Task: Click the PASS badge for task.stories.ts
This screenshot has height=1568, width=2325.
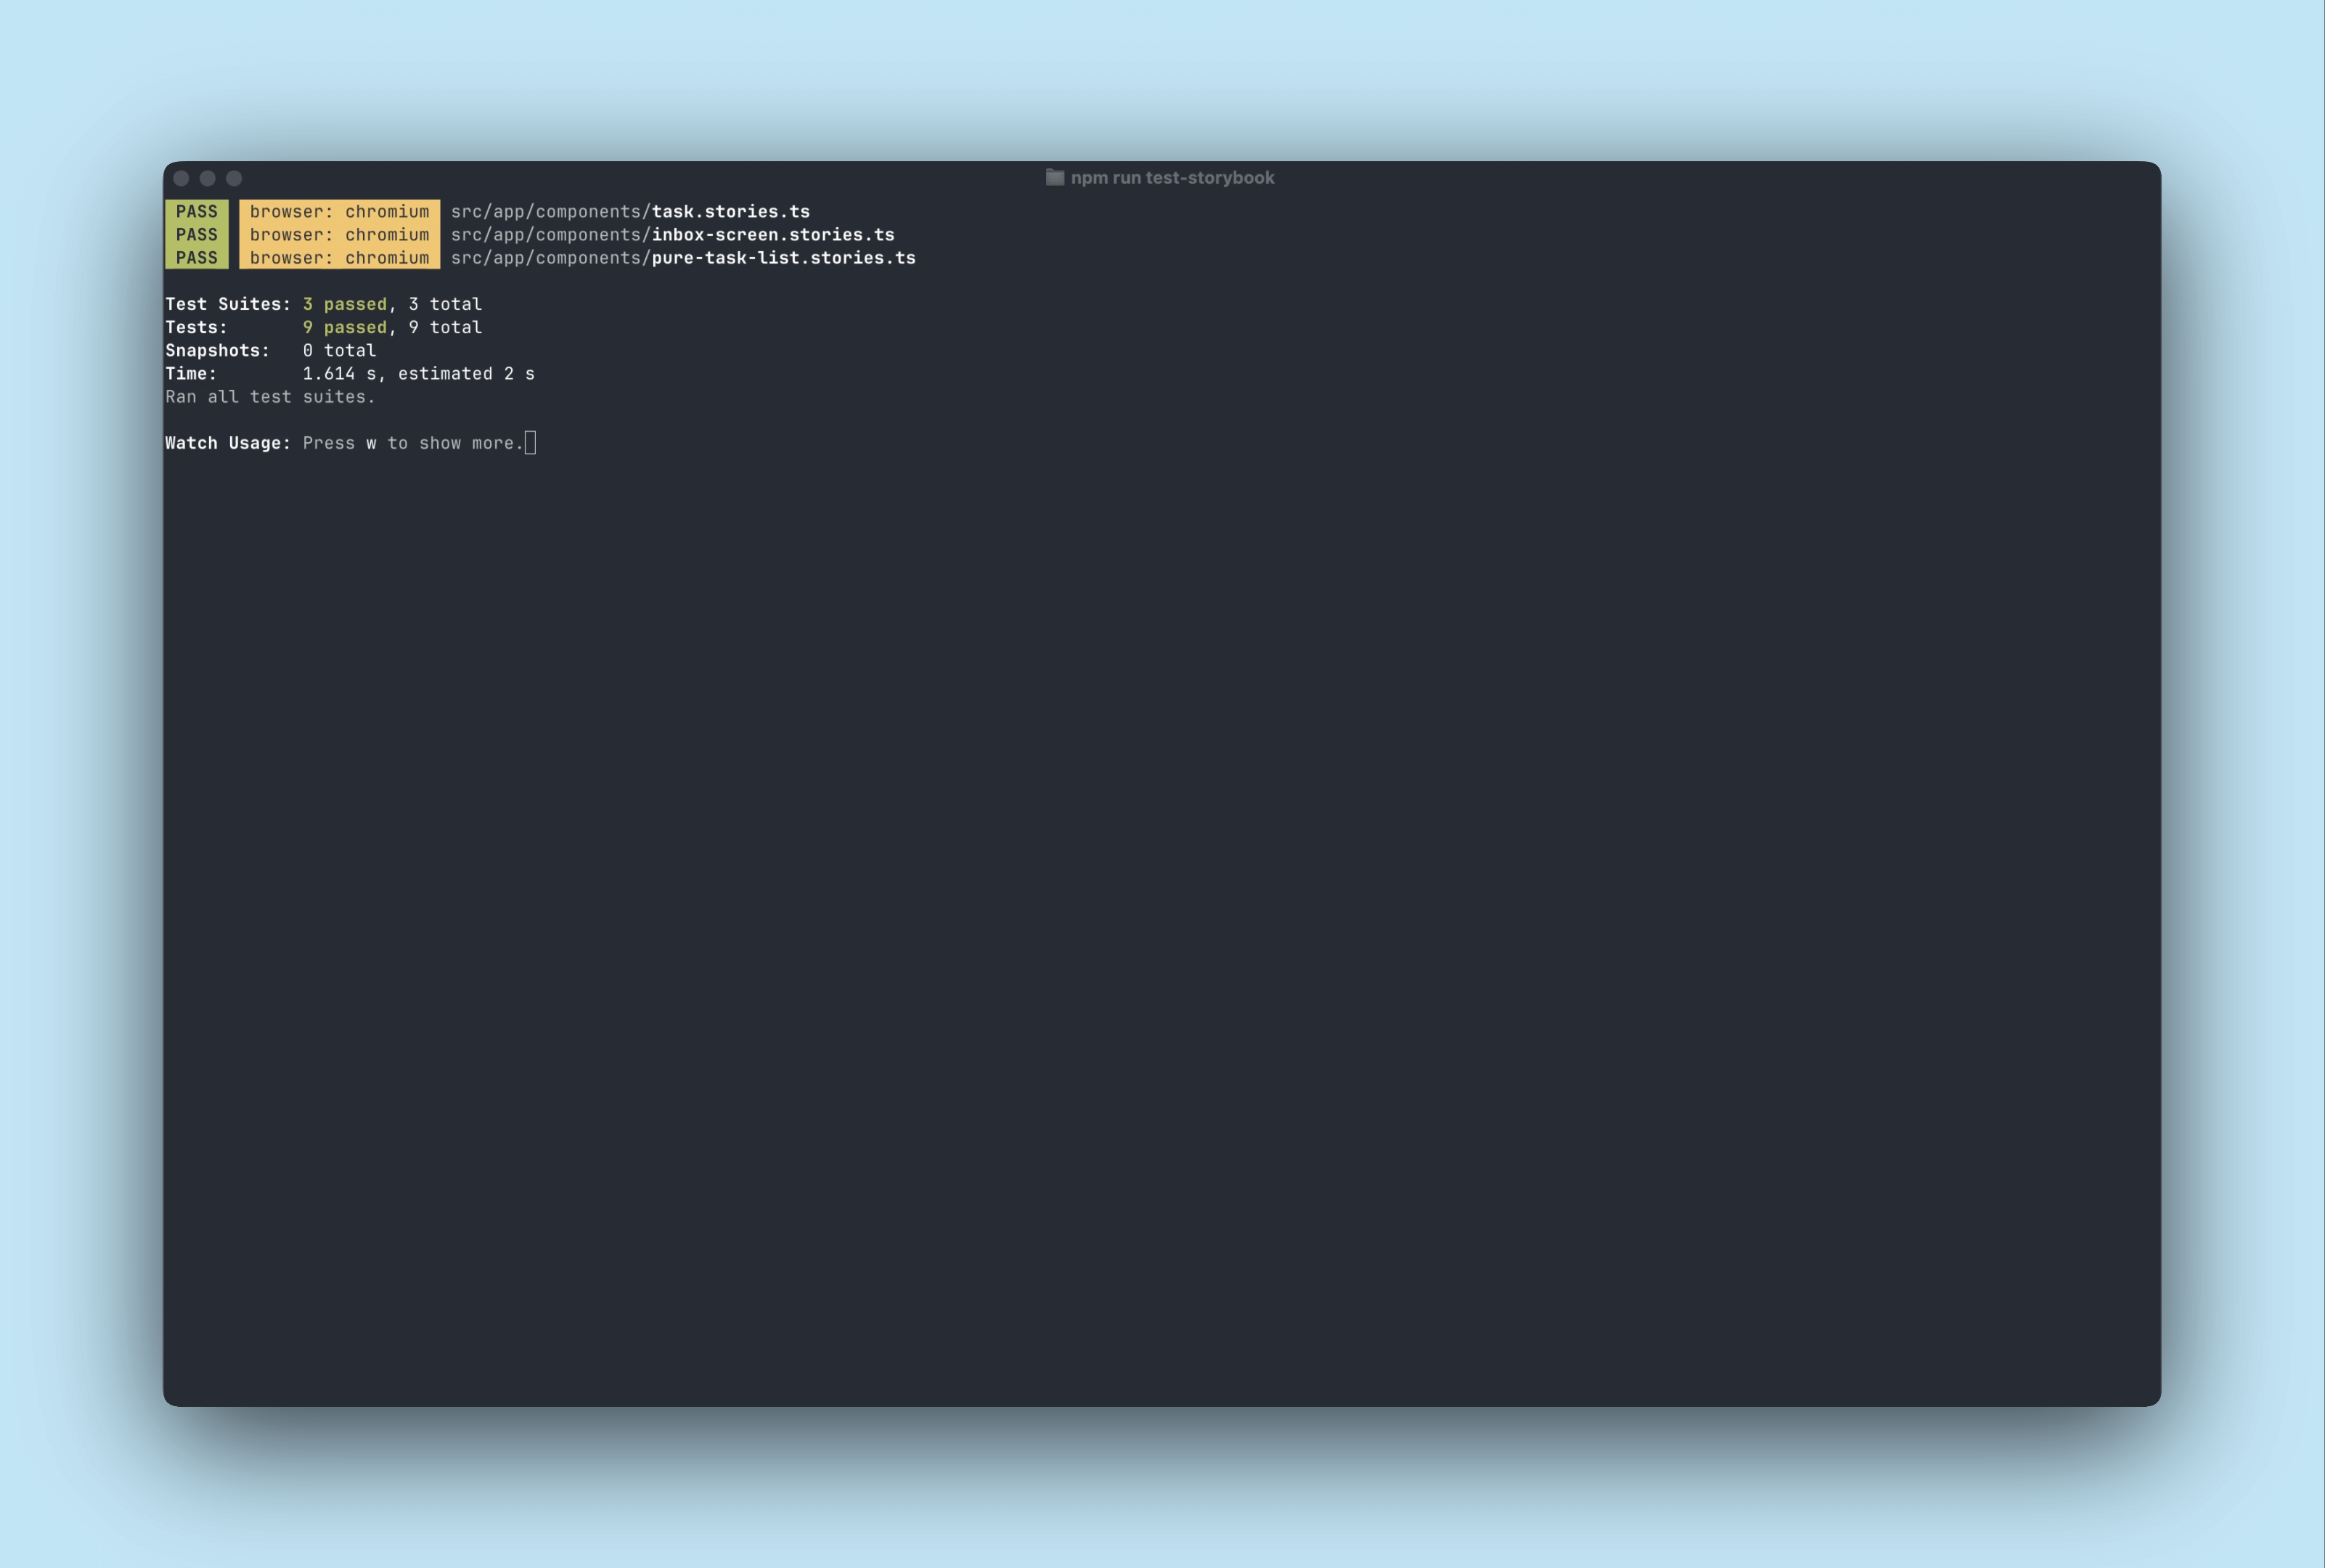Action: coord(197,211)
